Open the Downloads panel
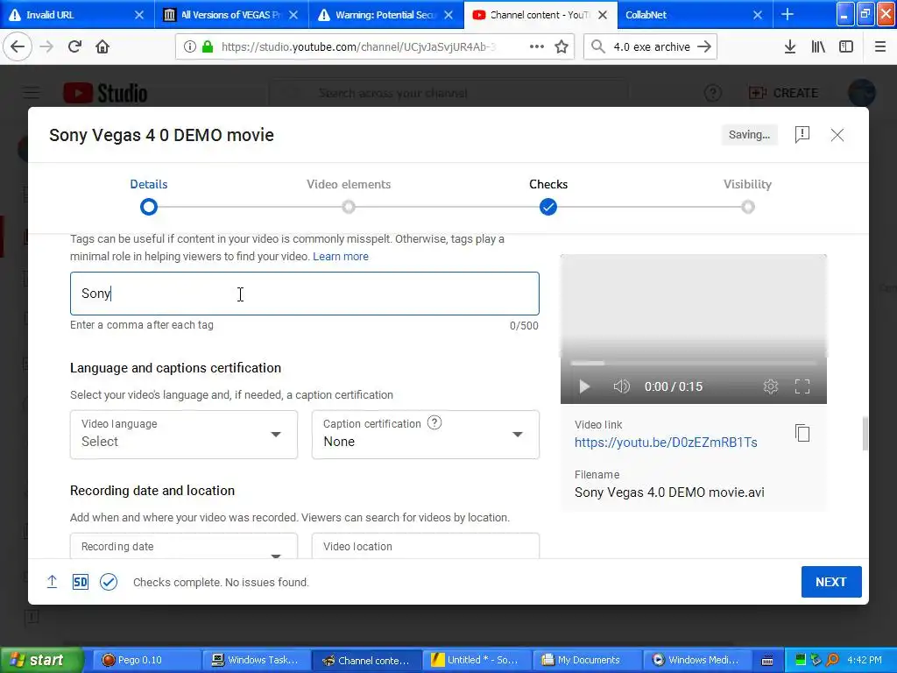This screenshot has height=673, width=897. 789,47
